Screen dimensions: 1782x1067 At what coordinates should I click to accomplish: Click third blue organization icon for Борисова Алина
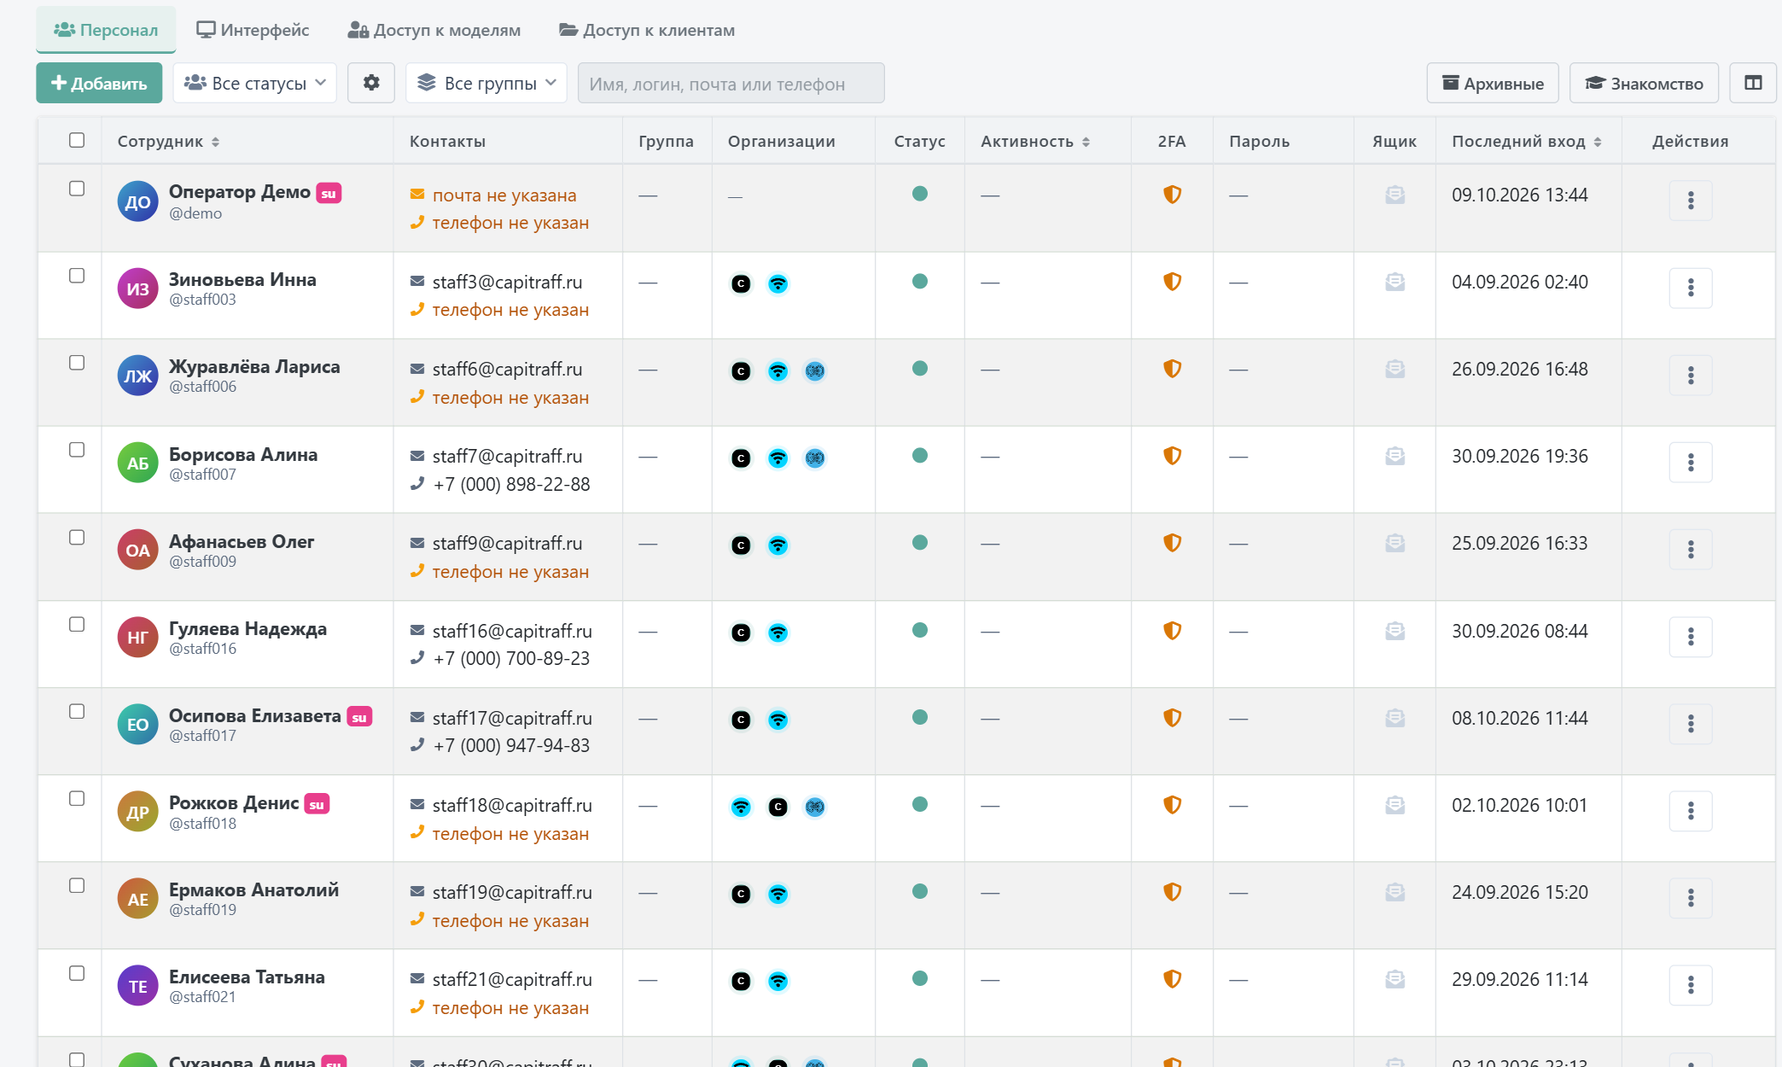coord(815,458)
